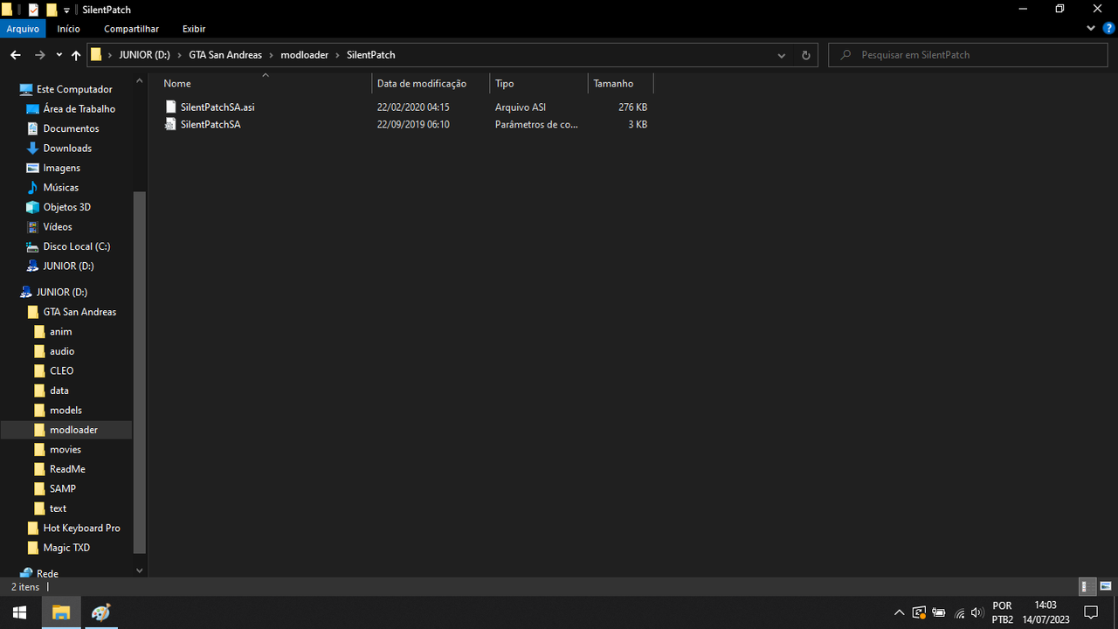Click SilentPatch breadcrumb in address bar

click(370, 54)
